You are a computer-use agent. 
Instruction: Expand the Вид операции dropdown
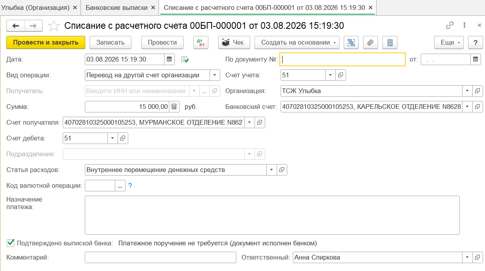[x=215, y=75]
